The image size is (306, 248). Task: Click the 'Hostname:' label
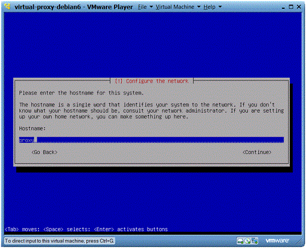32,129
